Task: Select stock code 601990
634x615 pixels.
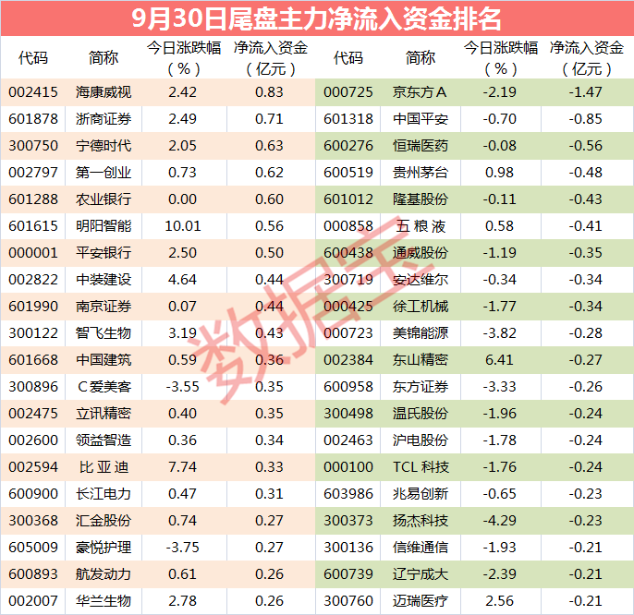Action: click(x=33, y=307)
